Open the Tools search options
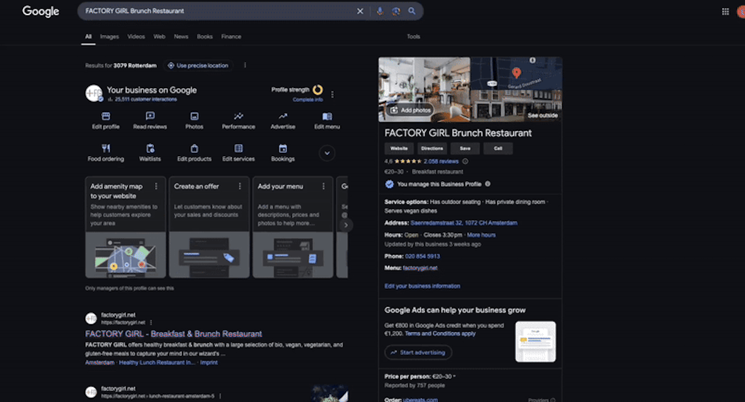The width and height of the screenshot is (745, 402). click(x=414, y=37)
